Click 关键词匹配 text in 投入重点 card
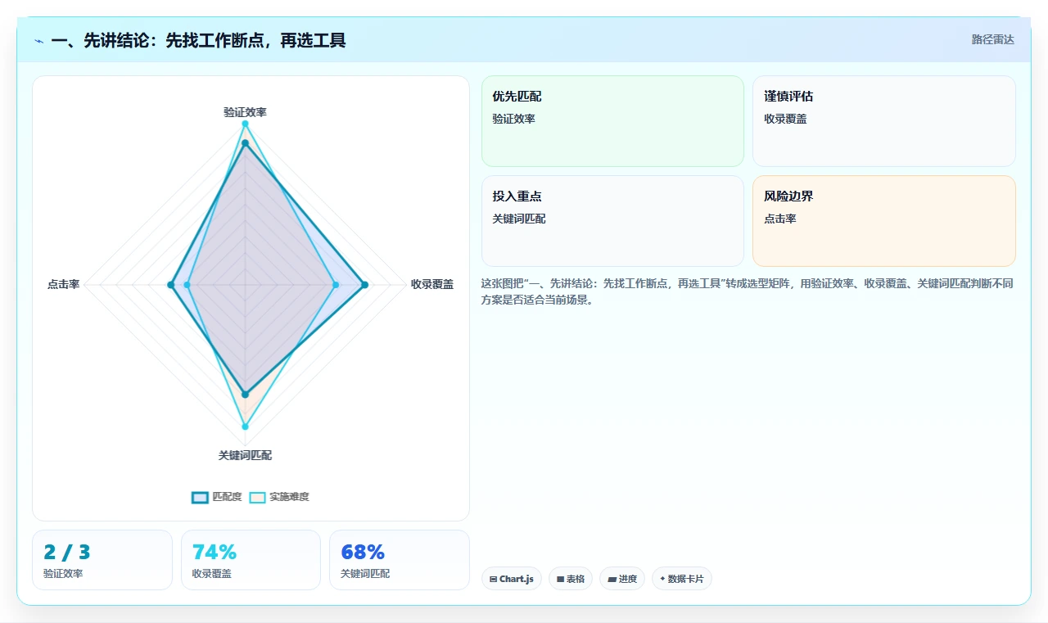 point(519,219)
